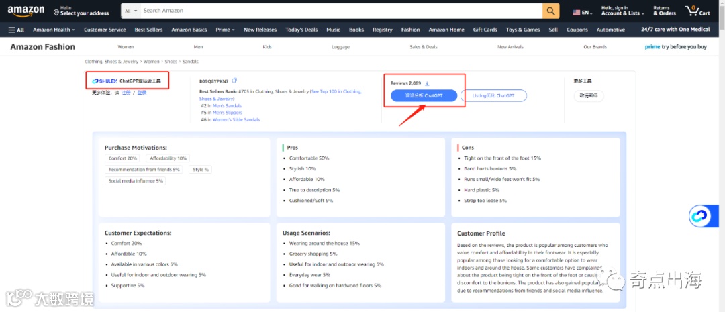Click Amazon Fashion heading
725x312 pixels.
coord(42,47)
